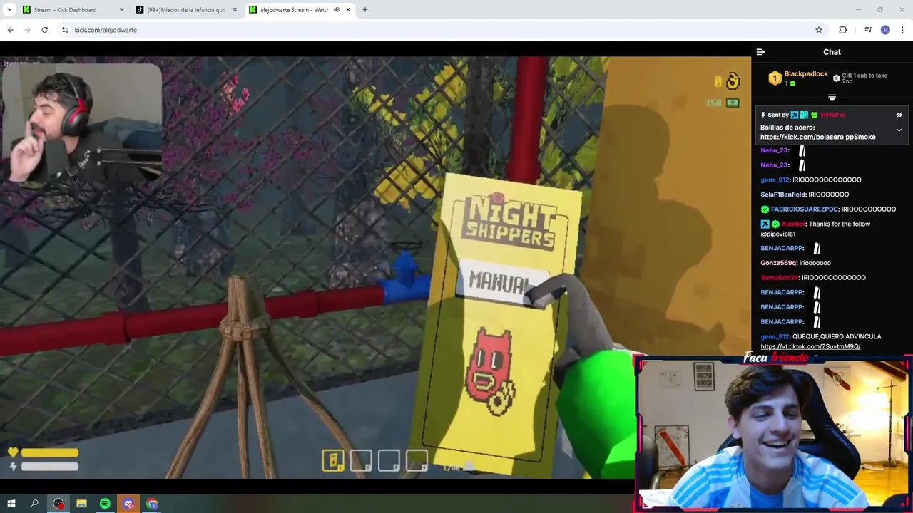Close the Kick Dashboard tab
Image resolution: width=913 pixels, height=513 pixels.
pos(121,10)
